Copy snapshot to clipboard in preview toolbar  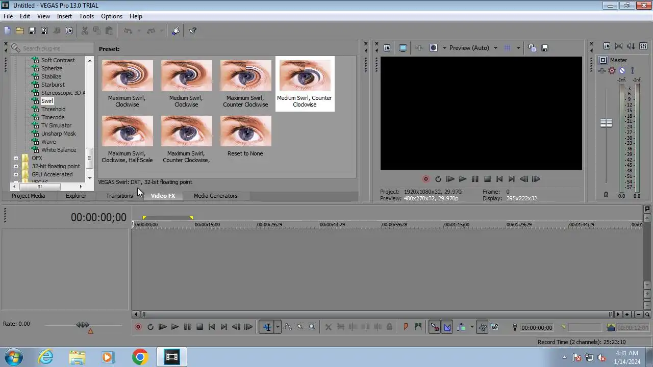[x=532, y=48]
